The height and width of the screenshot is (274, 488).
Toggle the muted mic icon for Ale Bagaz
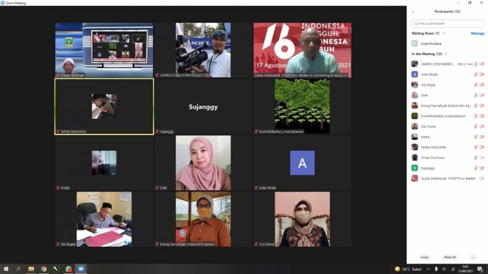click(x=476, y=85)
